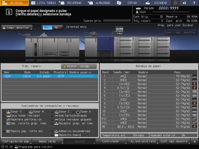This screenshot has height=149, width=199.
Task: Click the info icon beside load paper message
Action: 9,12
